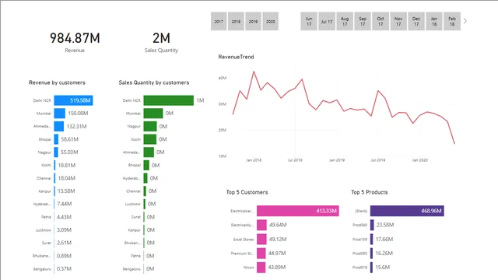Click the Lucknow 3.09M revenue value
The height and width of the screenshot is (280, 498).
tap(64, 230)
